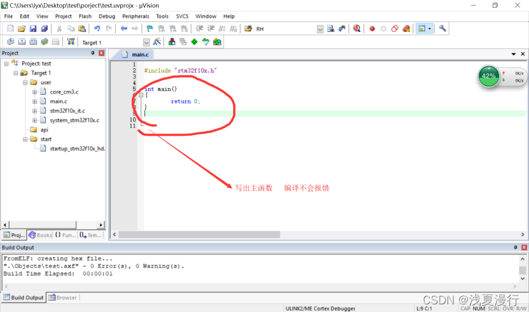Disable all breakpoints with the linked circles icon
Screen dimensions: 529x312
pos(395,29)
